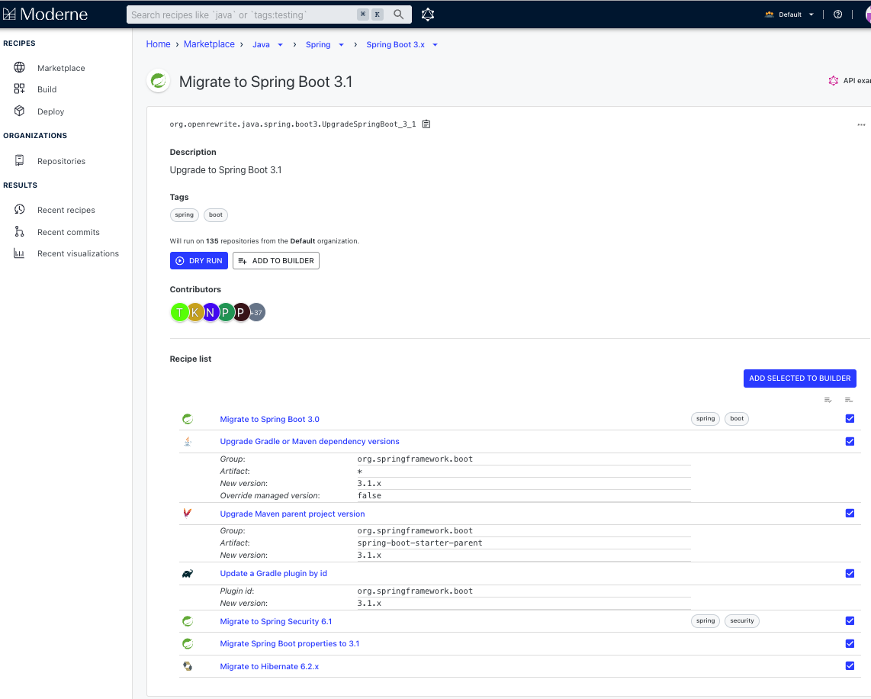This screenshot has height=699, width=871.
Task: Click ADD SELECTED TO BUILDER button
Action: (x=800, y=378)
